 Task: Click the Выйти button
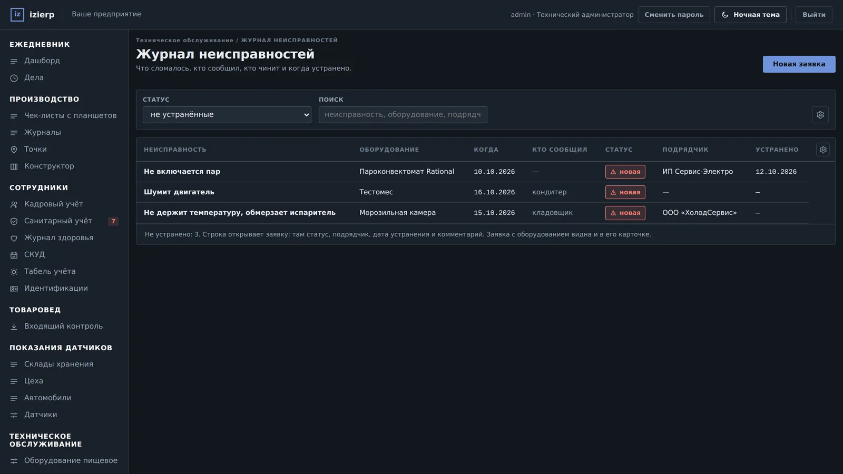814,15
